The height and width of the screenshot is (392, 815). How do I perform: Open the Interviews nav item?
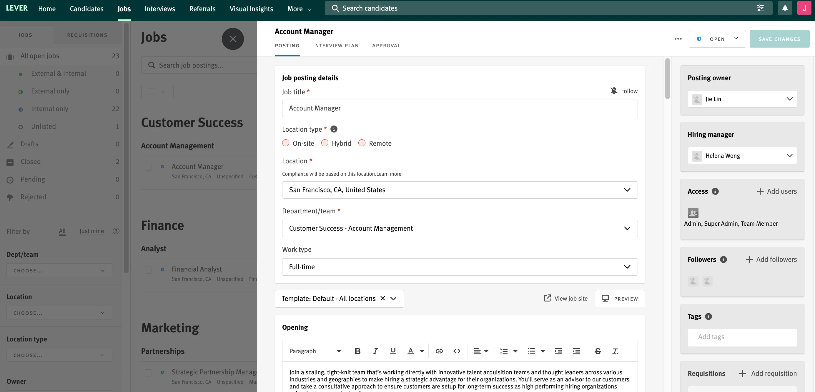(x=160, y=9)
